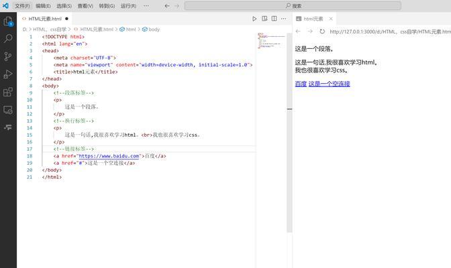
Task: Open the 文件(F) menu
Action: [22, 6]
